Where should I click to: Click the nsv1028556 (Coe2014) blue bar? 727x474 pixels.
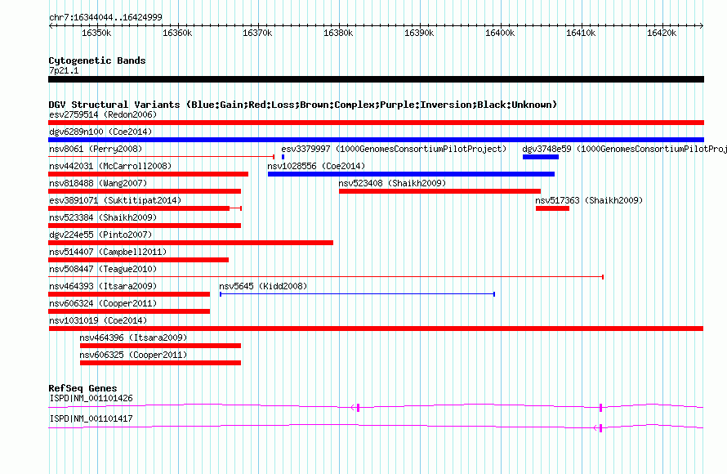[x=411, y=174]
